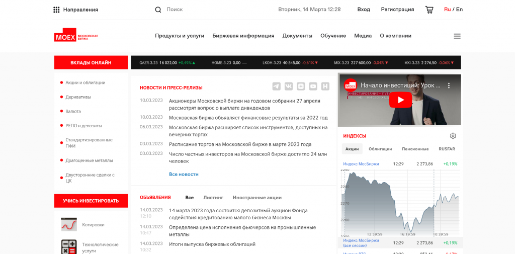Open news about 24 млн частных инвесторов
Image resolution: width=515 pixels, height=254 pixels.
248,157
